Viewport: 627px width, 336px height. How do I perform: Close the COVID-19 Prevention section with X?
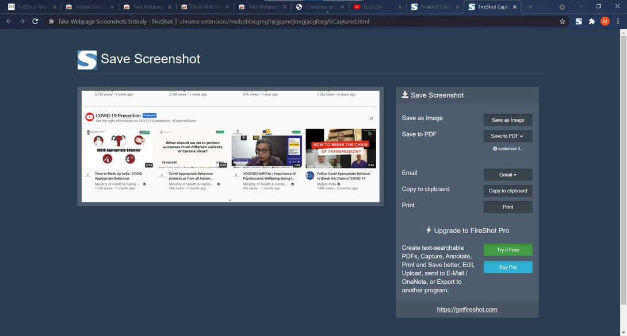pos(371,118)
